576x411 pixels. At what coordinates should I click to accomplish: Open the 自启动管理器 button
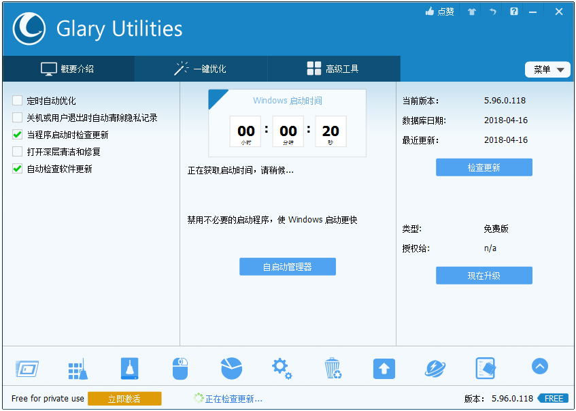[x=287, y=267]
